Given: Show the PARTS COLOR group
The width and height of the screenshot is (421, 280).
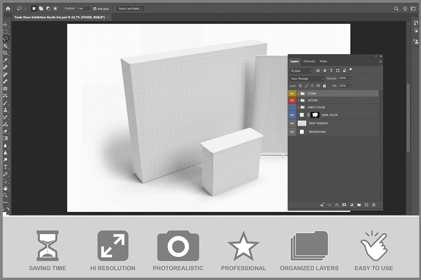Looking at the screenshot, I should tap(292, 107).
